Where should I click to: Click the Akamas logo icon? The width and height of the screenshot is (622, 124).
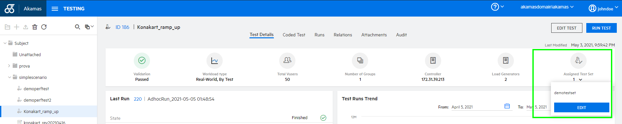pyautogui.click(x=9, y=9)
